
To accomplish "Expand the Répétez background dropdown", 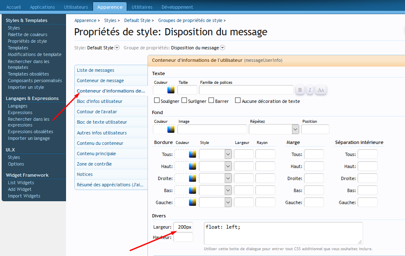I will [295, 129].
